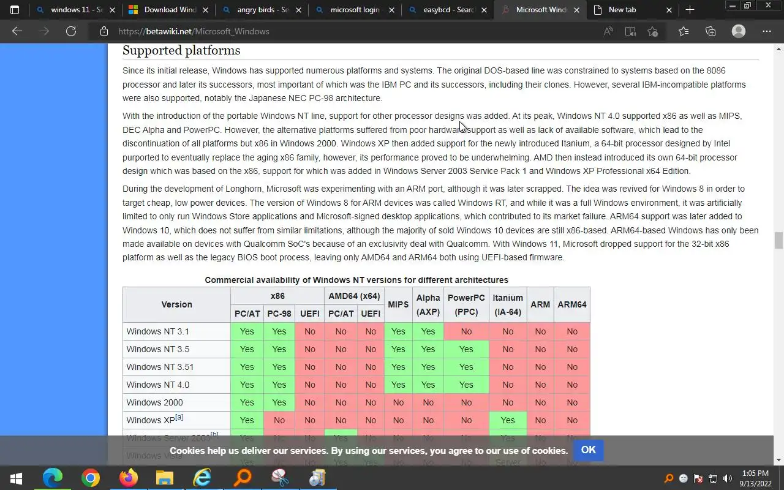The height and width of the screenshot is (490, 784).
Task: Start Read Aloud from address bar
Action: (x=608, y=31)
